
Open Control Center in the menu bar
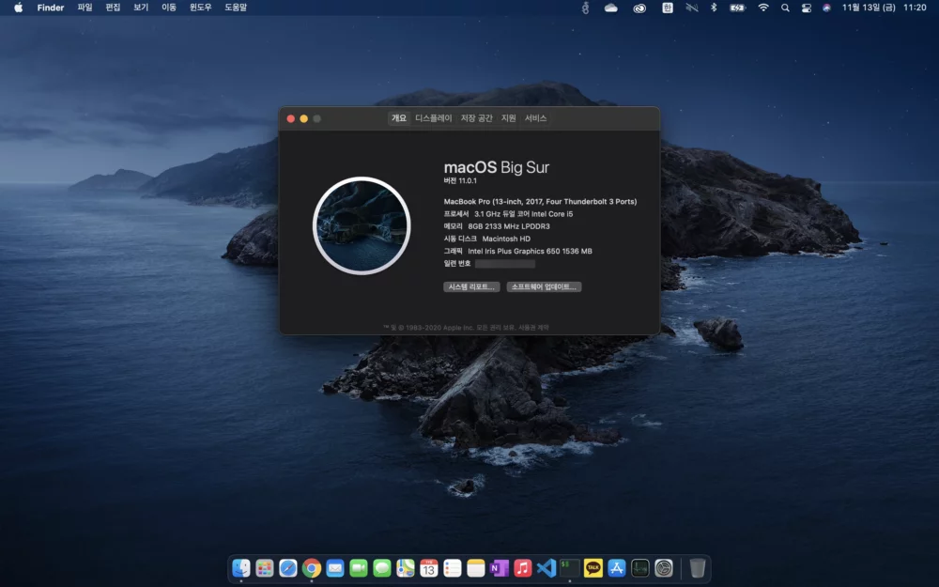pyautogui.click(x=806, y=8)
